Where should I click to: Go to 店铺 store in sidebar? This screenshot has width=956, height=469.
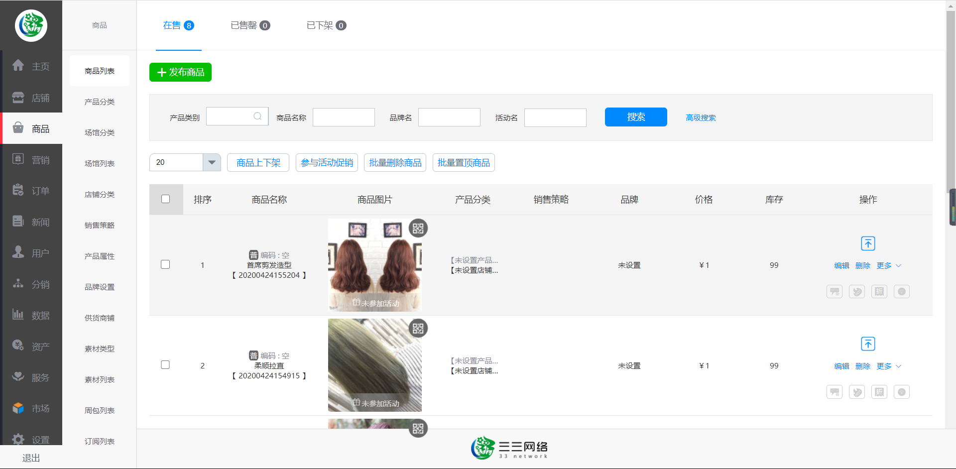click(31, 98)
